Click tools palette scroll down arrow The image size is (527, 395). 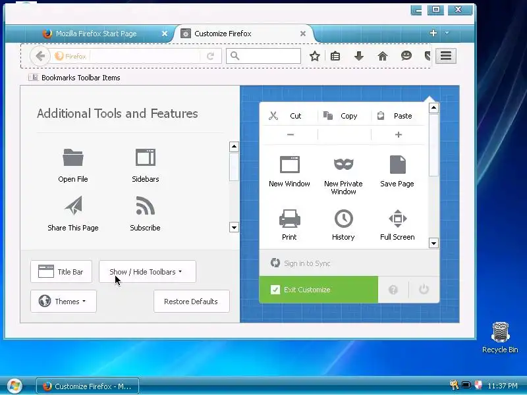pos(234,227)
